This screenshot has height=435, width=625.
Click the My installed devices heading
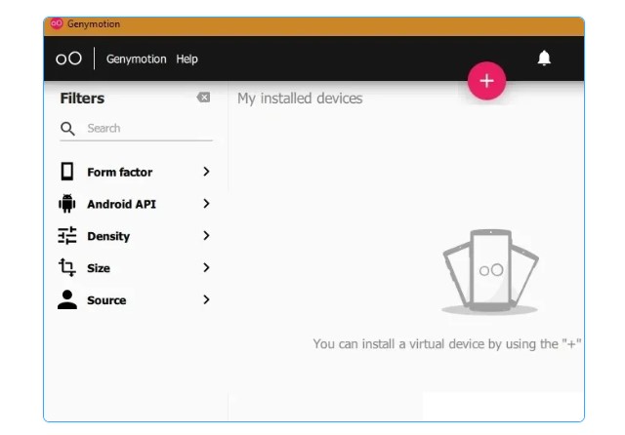(x=300, y=99)
